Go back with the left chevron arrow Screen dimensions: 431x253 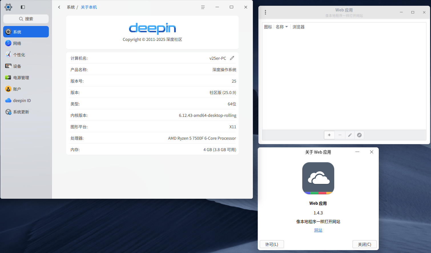pos(59,7)
